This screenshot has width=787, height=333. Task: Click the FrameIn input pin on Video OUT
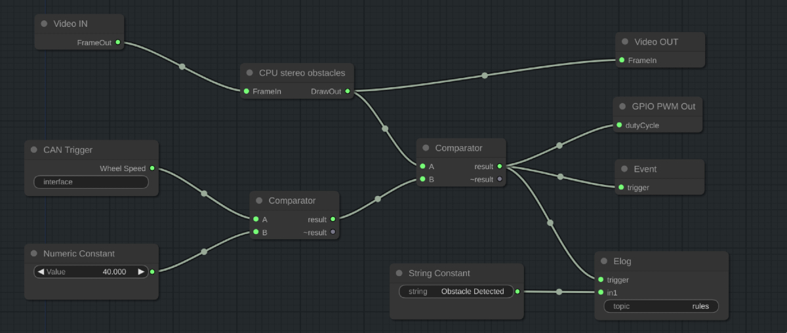pyautogui.click(x=621, y=60)
